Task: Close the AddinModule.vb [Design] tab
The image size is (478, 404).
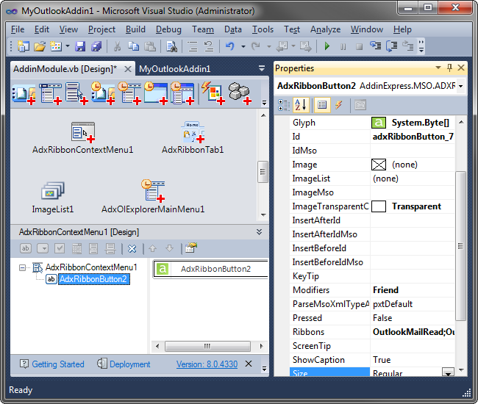Action: click(x=128, y=69)
